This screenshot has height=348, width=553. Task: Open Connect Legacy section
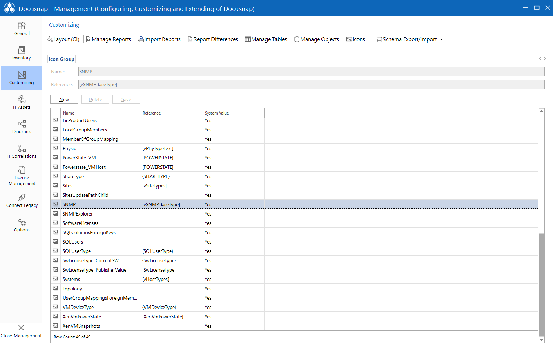21,201
